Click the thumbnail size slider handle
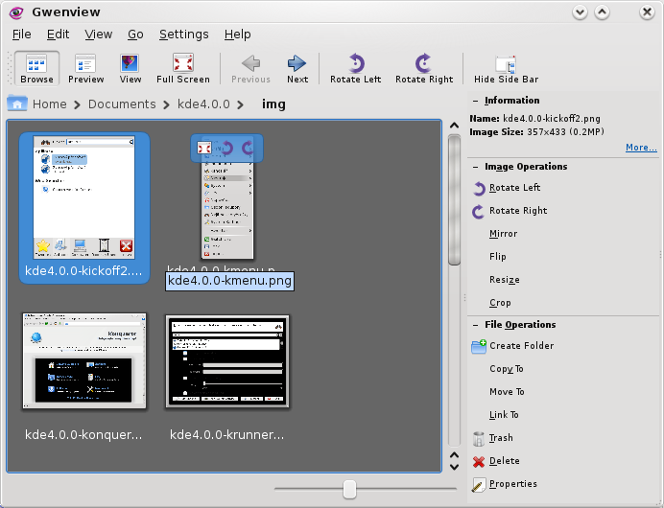 coord(349,489)
